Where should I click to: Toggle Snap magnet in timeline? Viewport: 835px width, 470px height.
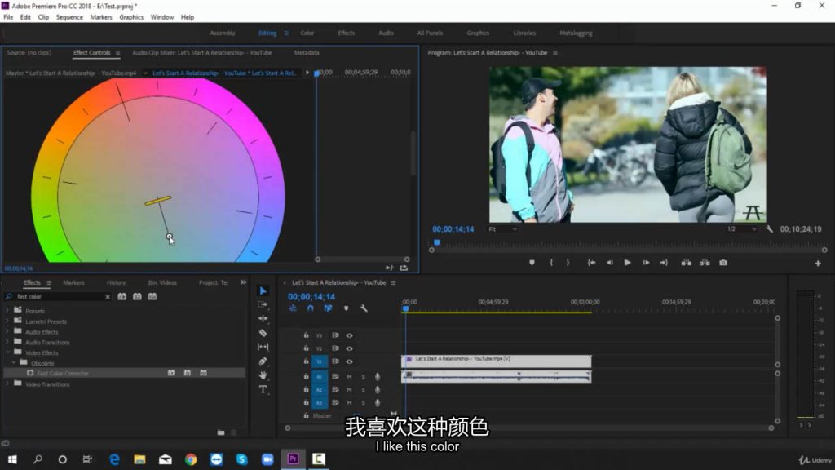point(311,308)
